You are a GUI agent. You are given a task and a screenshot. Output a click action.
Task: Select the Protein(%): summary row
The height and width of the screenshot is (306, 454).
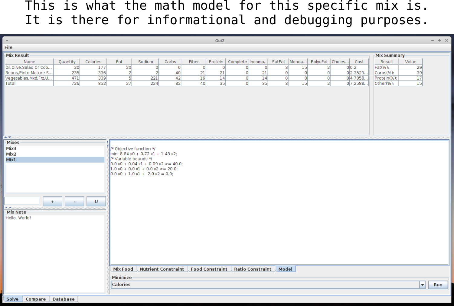click(398, 78)
